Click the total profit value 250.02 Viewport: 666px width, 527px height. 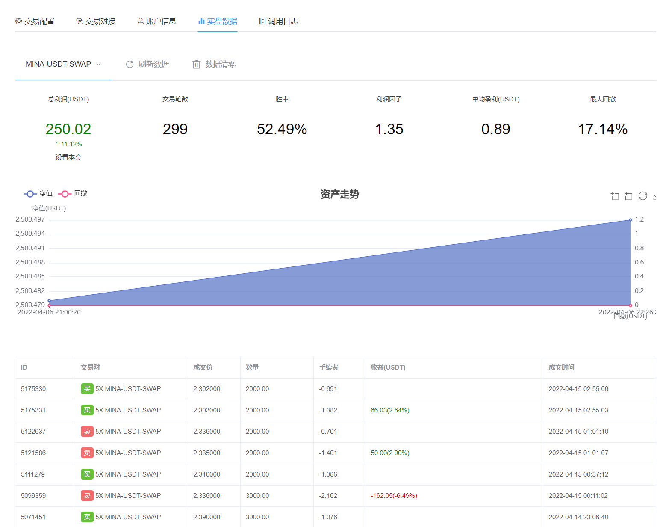(68, 129)
